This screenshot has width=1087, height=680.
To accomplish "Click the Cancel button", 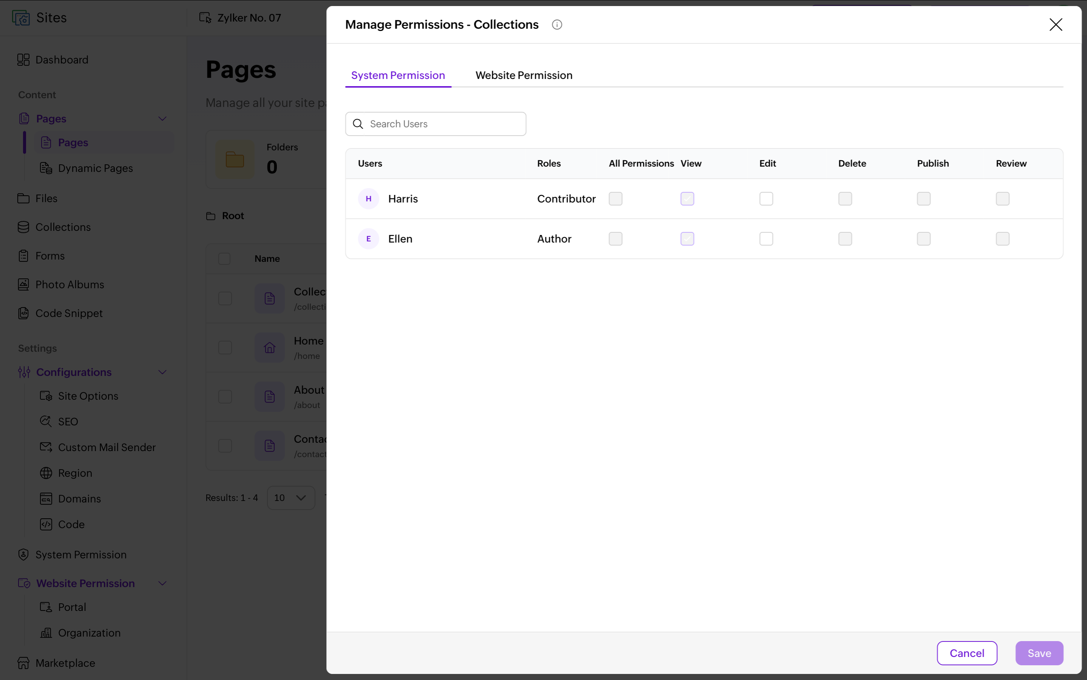I will click(x=967, y=653).
